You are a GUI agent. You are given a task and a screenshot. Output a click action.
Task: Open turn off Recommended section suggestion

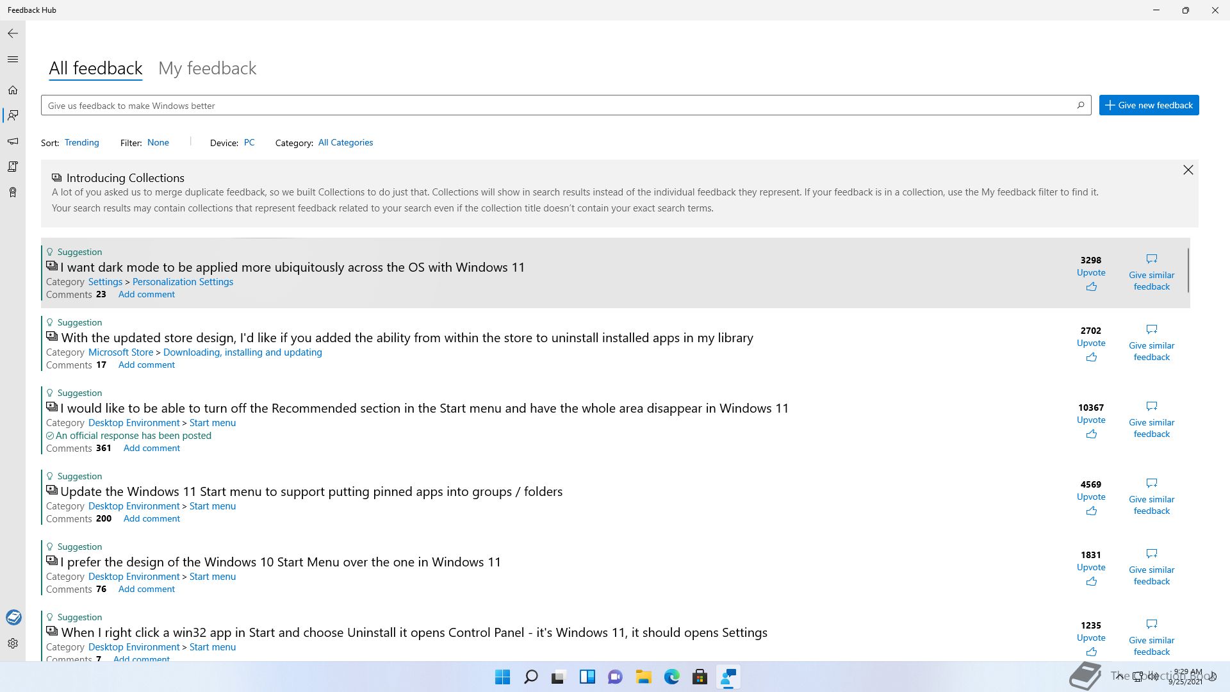click(424, 408)
